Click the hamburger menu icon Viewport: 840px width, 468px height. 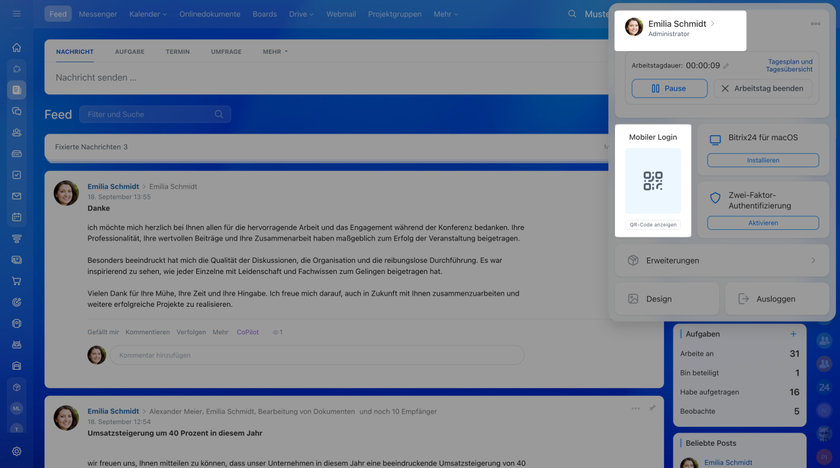pos(16,14)
